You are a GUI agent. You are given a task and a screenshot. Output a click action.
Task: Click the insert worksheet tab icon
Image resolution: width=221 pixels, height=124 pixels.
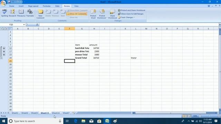tap(74, 113)
